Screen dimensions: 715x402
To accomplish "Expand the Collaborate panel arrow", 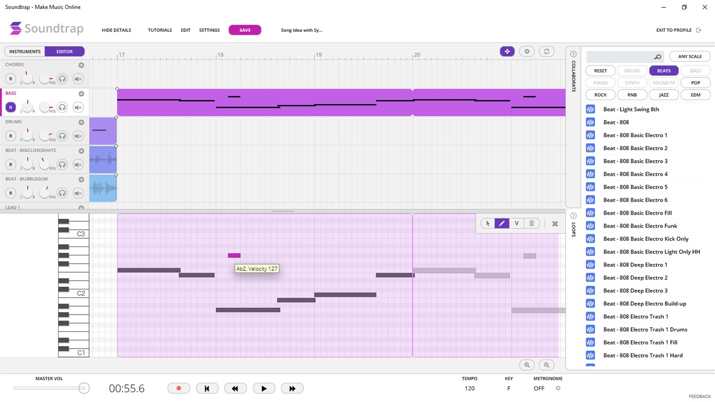I will (574, 54).
